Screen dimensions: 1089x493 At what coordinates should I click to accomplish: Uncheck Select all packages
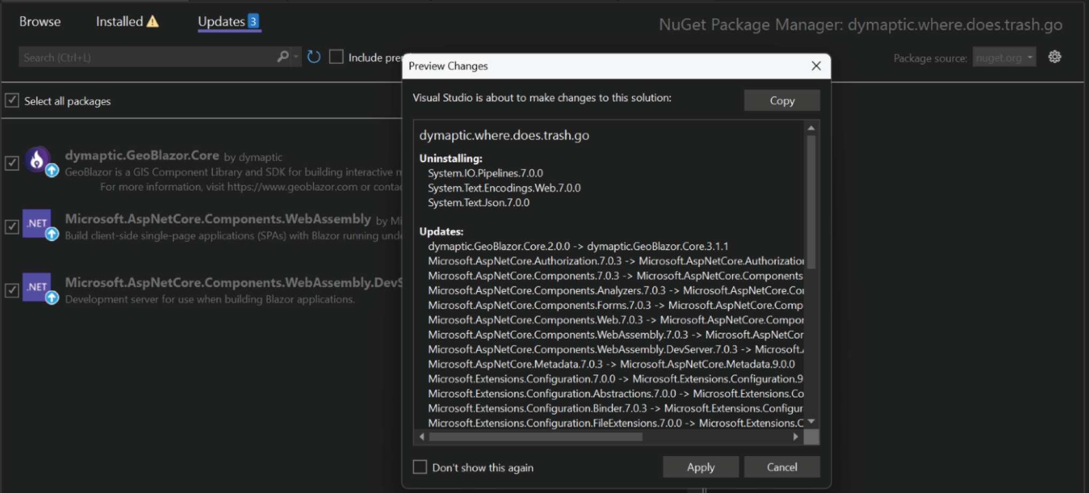(x=12, y=100)
